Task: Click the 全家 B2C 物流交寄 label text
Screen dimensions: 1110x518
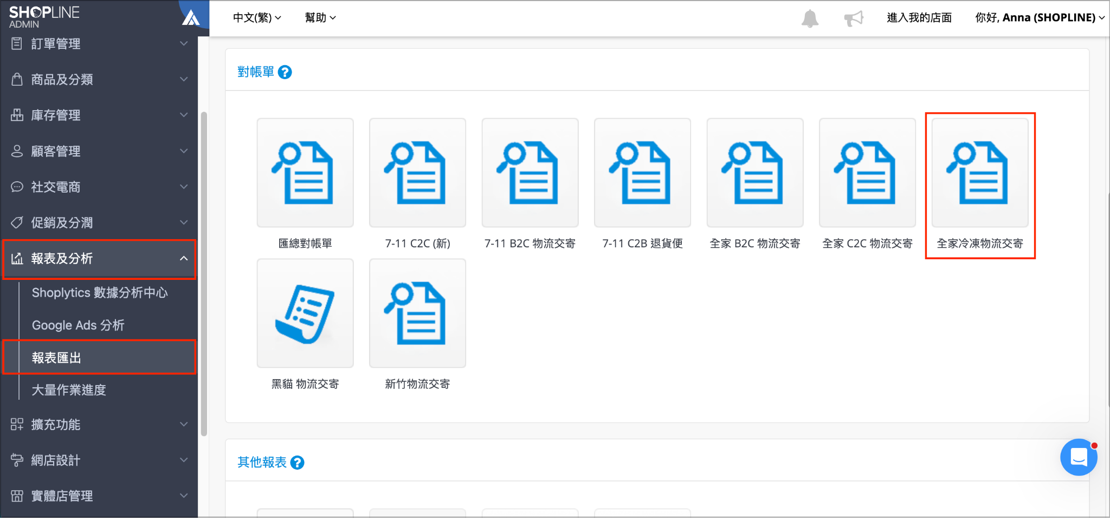Action: pos(755,244)
